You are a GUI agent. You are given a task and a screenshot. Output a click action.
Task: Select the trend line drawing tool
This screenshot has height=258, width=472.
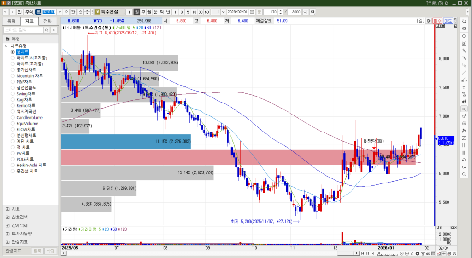pos(464,73)
